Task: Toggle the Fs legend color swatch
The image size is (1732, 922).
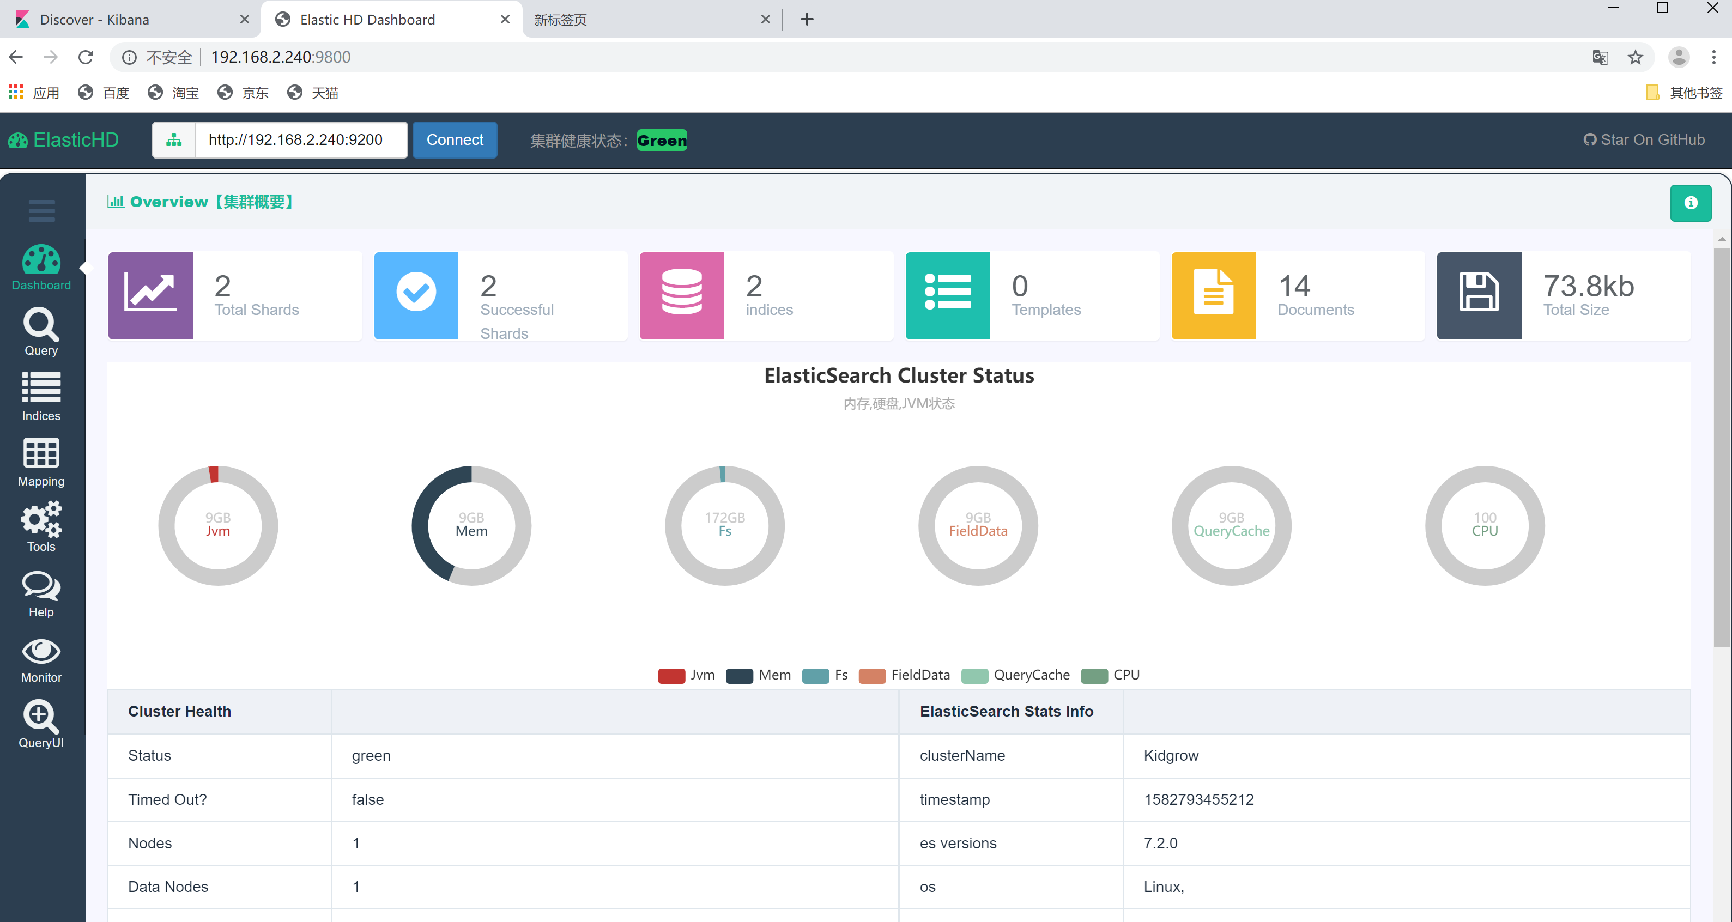Action: 815,676
